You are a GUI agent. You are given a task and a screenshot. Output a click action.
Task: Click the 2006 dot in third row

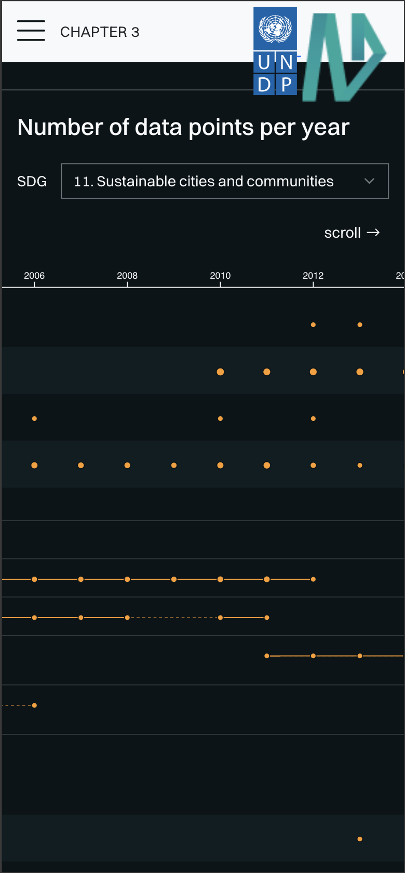tap(34, 418)
